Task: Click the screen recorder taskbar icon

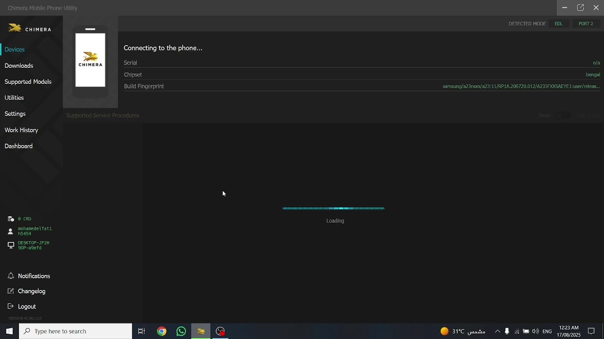Action: pyautogui.click(x=220, y=331)
